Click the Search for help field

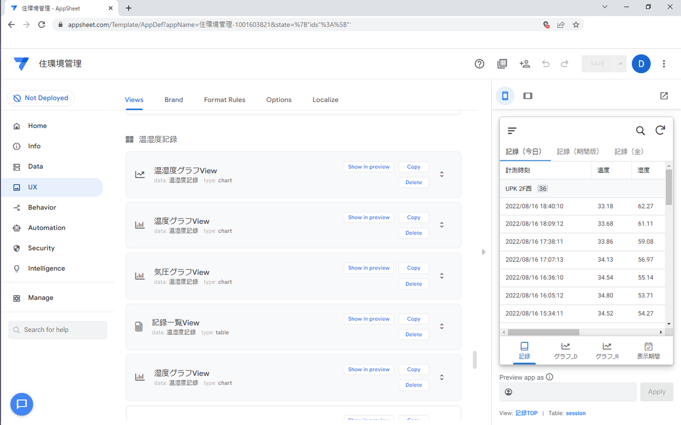[x=57, y=330]
